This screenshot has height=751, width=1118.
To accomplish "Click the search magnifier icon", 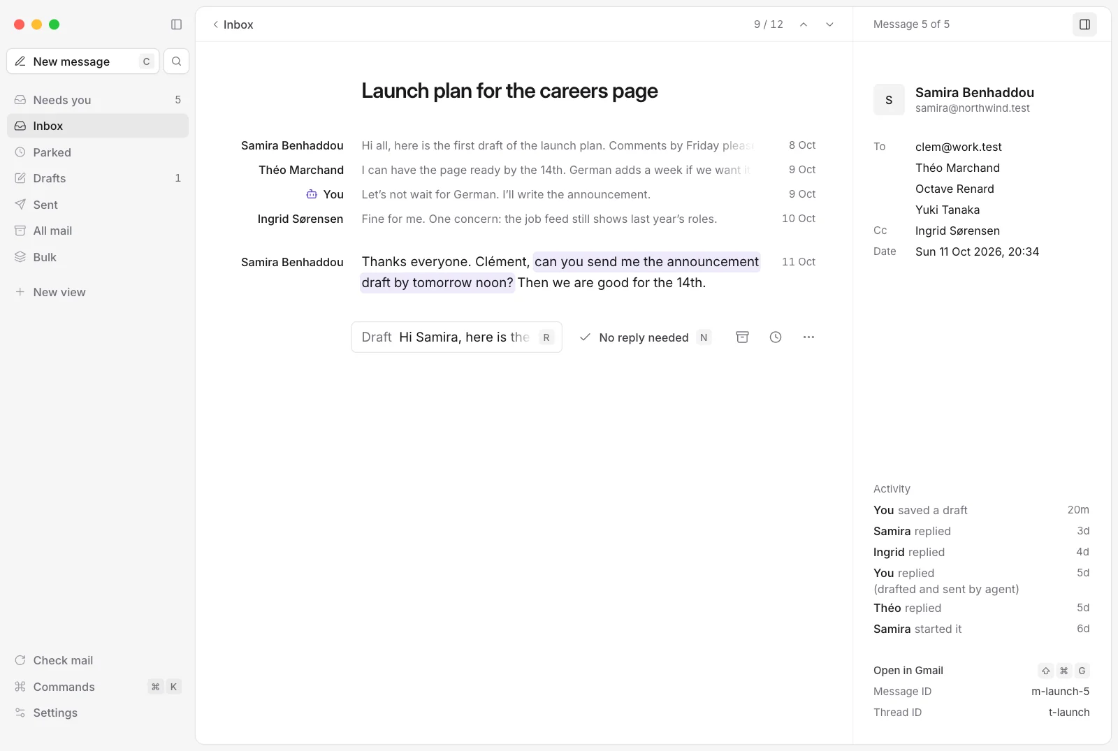I will [x=176, y=61].
